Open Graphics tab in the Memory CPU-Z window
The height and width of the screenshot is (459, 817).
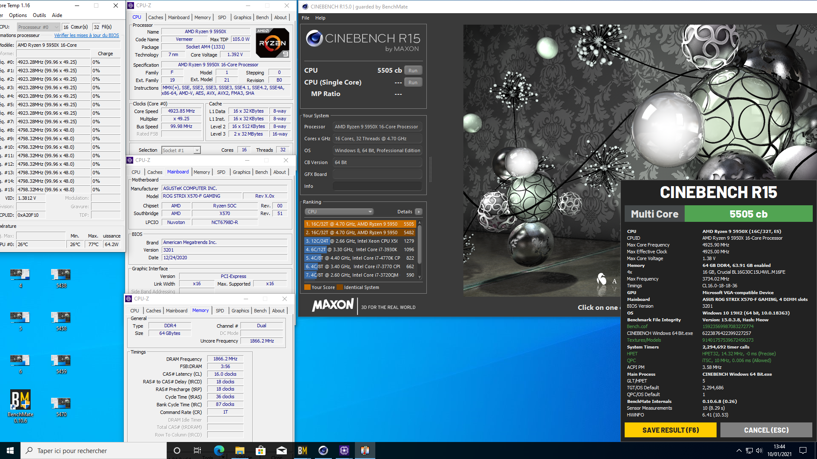[240, 311]
